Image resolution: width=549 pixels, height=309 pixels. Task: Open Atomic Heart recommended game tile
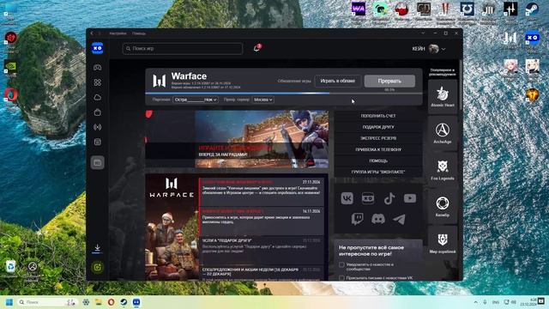coord(443,96)
